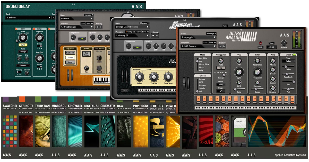Image resolution: width=309 pixels, height=162 pixels.
Task: Toggle Sync in the Objeq Delay LFO section
Action: tap(23, 45)
